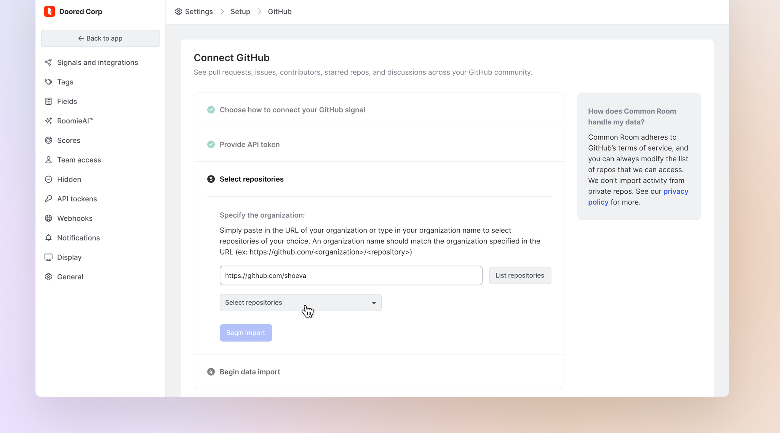Click the Scores target icon

click(x=48, y=140)
